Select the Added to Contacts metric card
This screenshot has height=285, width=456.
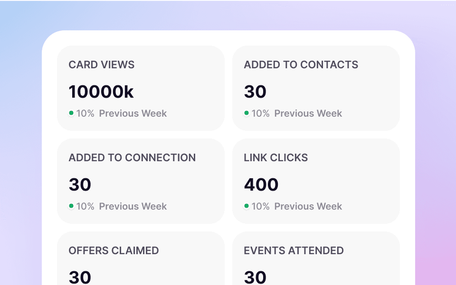coord(316,88)
